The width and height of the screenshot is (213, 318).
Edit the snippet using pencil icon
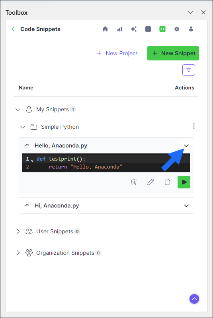[x=150, y=182]
